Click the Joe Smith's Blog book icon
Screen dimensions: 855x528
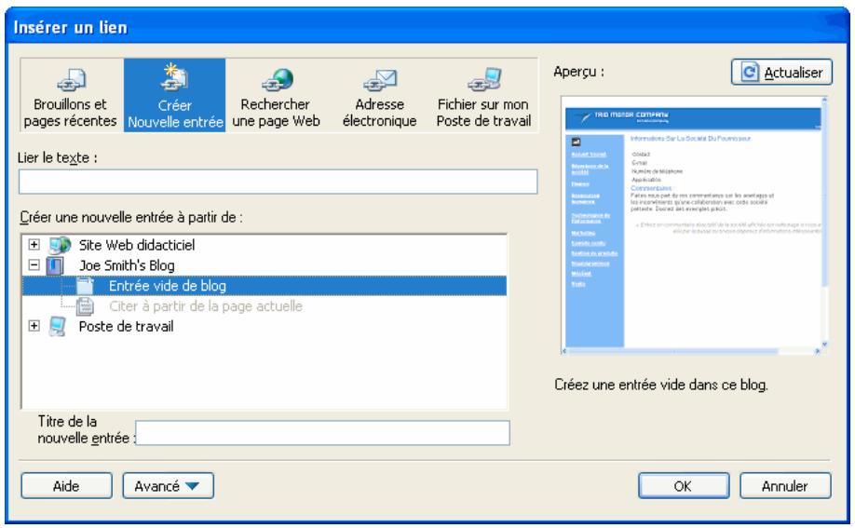pyautogui.click(x=55, y=265)
